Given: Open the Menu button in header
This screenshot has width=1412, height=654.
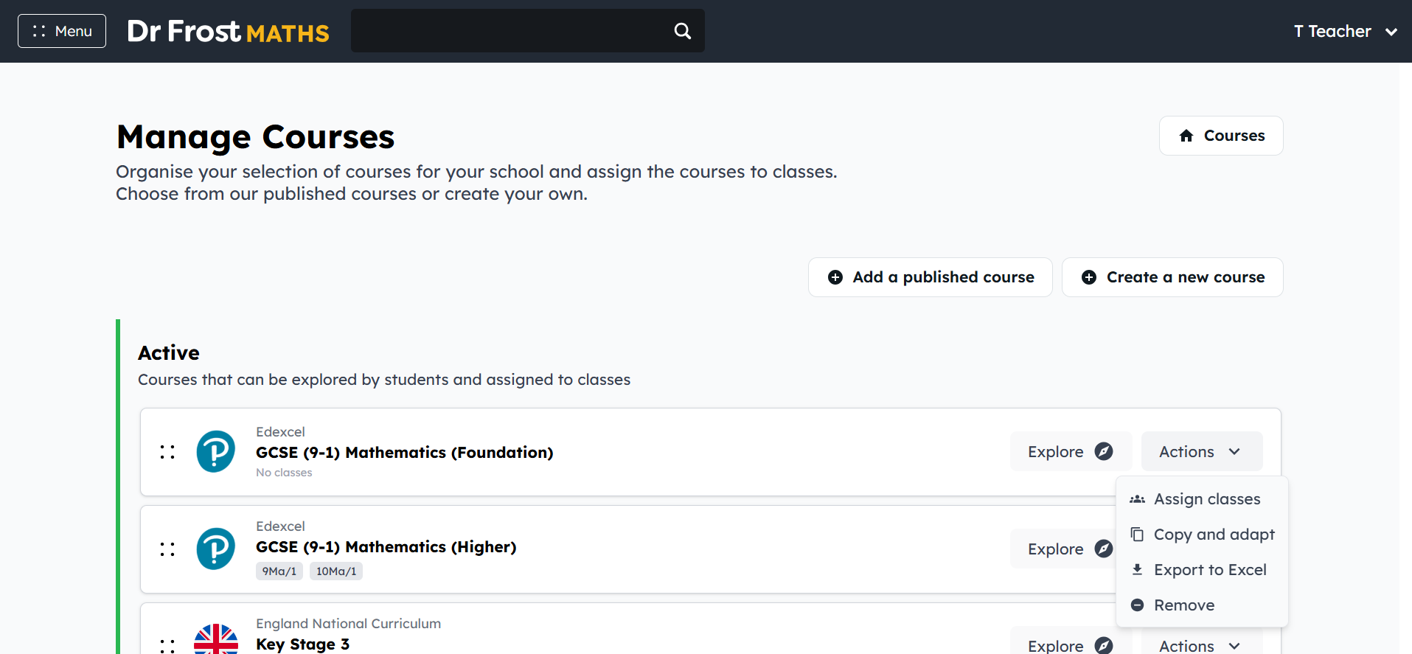Looking at the screenshot, I should tap(62, 31).
